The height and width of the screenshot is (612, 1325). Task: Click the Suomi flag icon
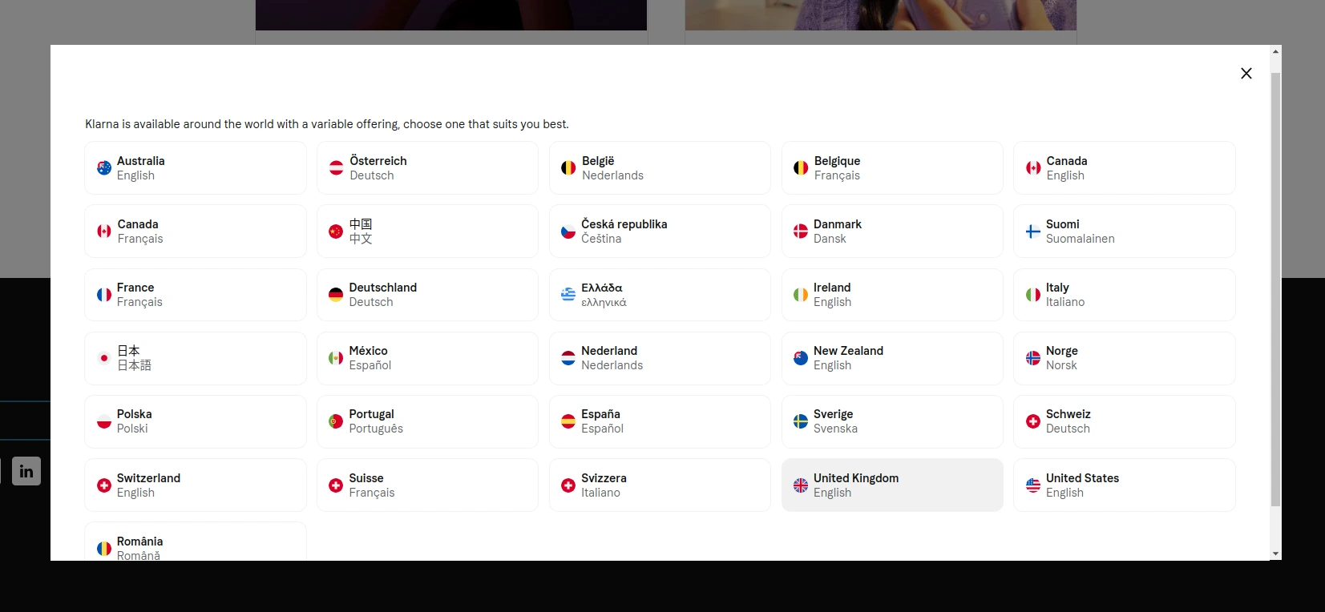(x=1033, y=232)
